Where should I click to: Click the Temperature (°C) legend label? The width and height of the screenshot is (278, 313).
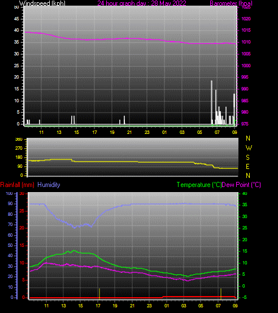tap(199, 185)
